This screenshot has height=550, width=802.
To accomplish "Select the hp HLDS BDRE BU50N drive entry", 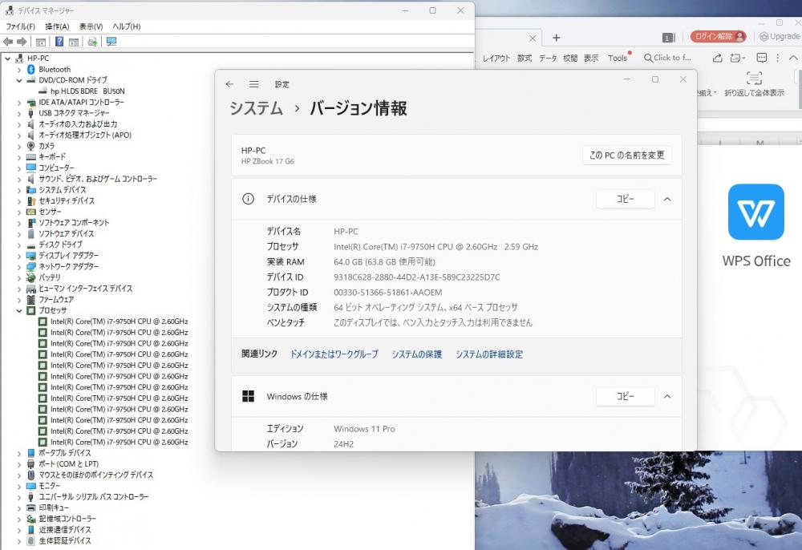I will pyautogui.click(x=87, y=91).
